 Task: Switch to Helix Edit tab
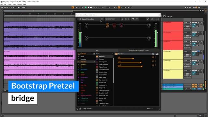97,51
